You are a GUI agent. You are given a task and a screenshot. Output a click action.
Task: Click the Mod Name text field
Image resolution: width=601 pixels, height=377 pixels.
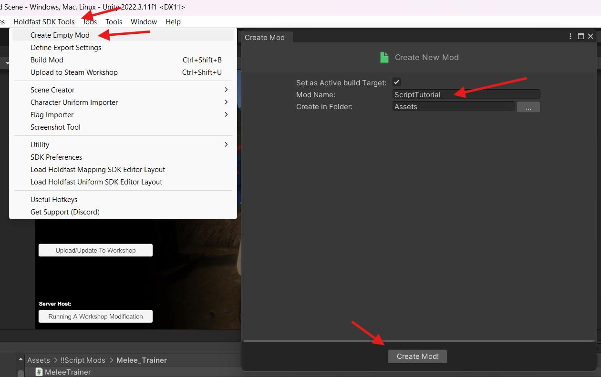point(466,94)
